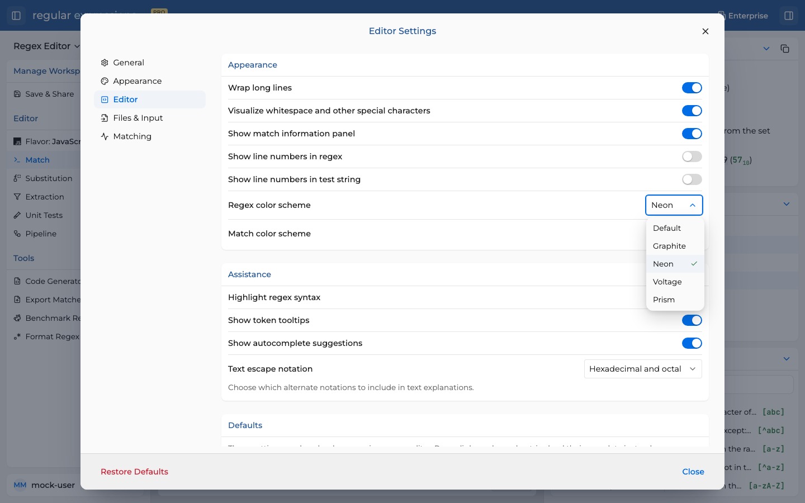805x503 pixels.
Task: Open the Matching settings tab
Action: [150, 136]
